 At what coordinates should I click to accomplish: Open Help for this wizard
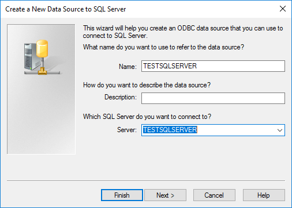[x=264, y=195]
